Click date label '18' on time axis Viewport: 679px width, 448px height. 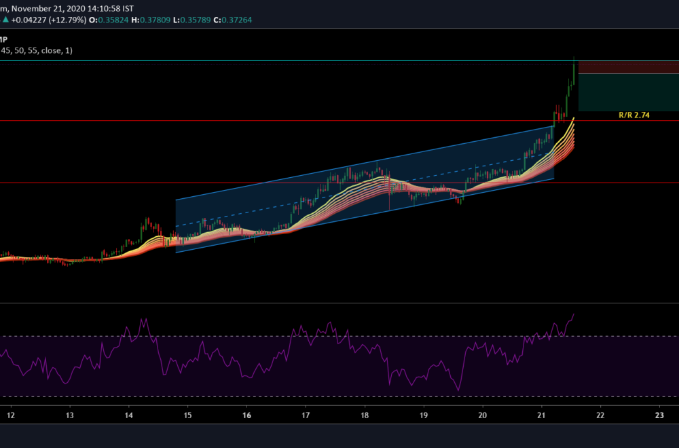click(365, 415)
